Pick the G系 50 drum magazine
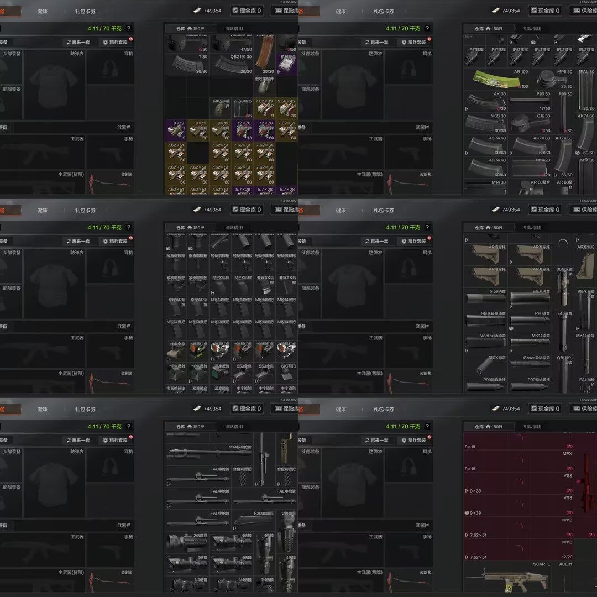This screenshot has width=597, height=597. tap(530, 123)
